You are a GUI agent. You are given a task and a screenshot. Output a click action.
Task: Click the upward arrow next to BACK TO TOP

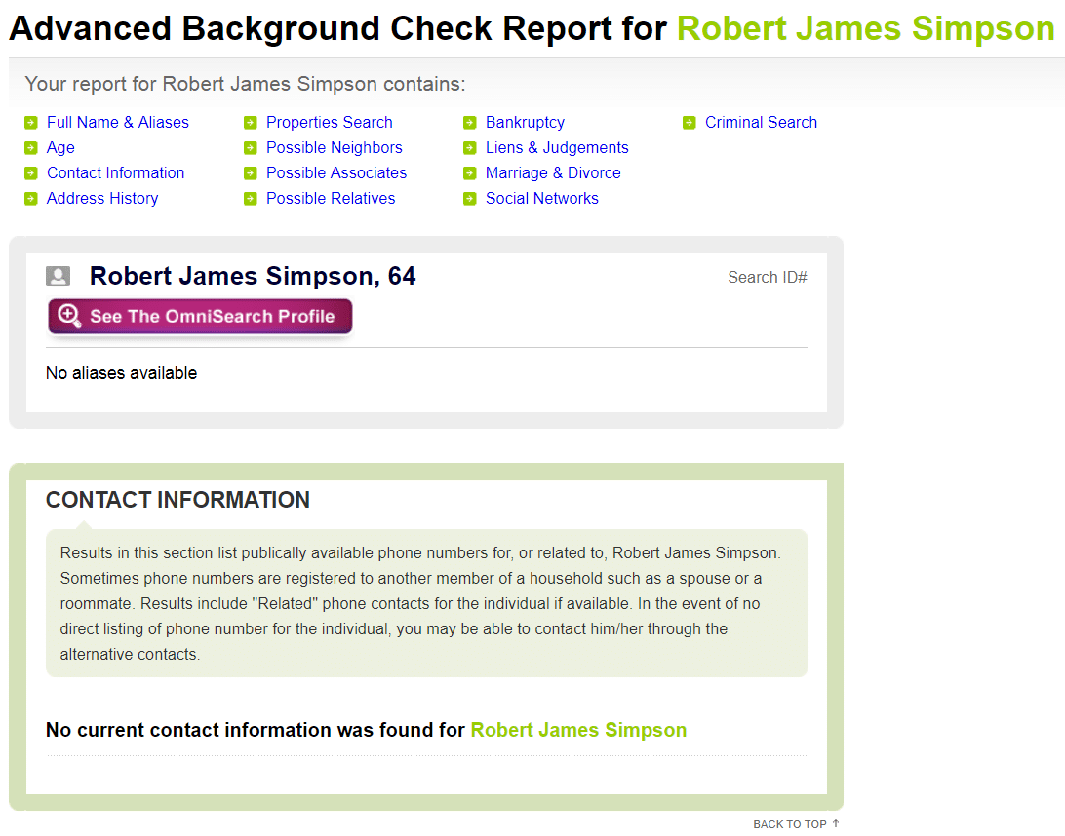(x=834, y=823)
